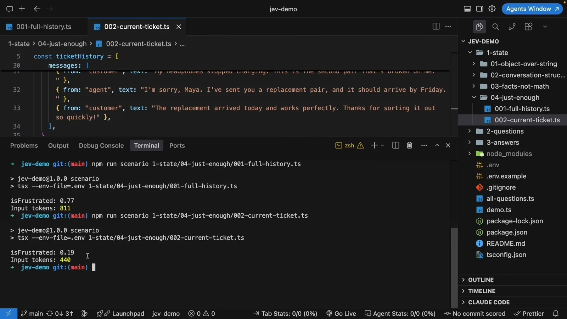Screen dimensions: 567x319
Task: Expand additional sidebar views chevron
Action: coord(545,27)
